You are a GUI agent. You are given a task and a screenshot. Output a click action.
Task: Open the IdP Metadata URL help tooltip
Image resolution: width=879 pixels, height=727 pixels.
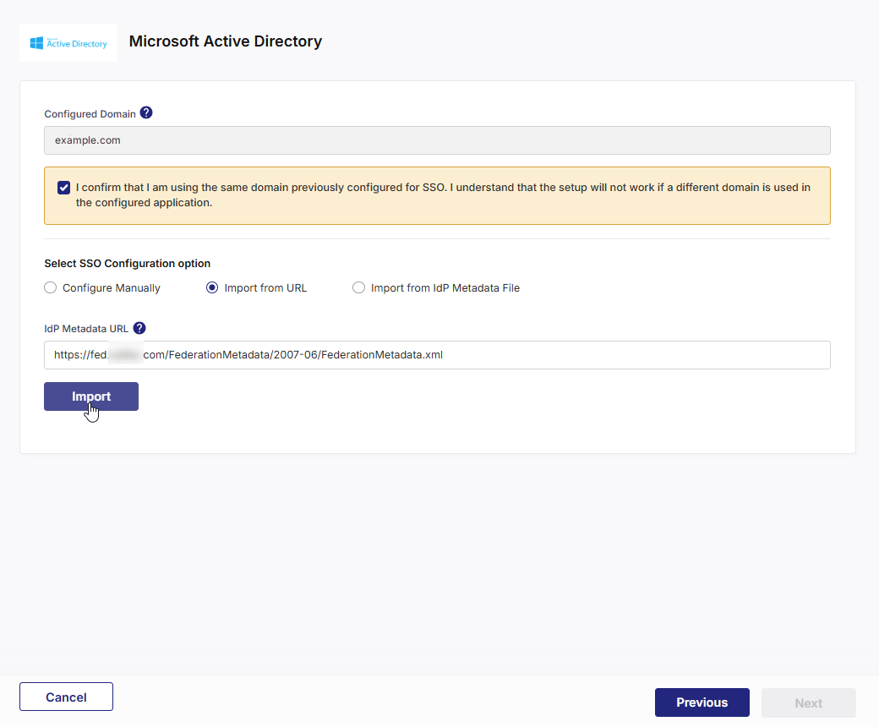tap(139, 328)
